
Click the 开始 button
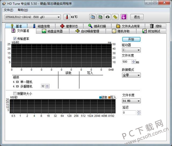[131, 39]
